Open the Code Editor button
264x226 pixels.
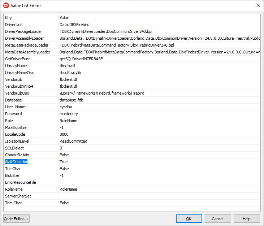[x=16, y=218]
